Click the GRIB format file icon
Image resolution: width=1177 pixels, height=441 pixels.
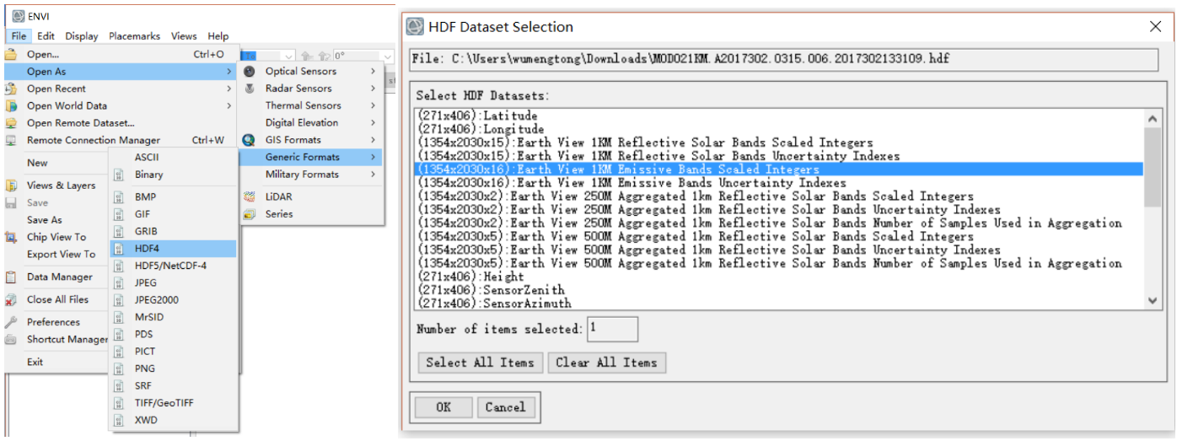click(119, 231)
